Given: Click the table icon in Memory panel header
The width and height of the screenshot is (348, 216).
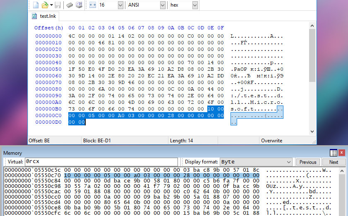Looking at the screenshot, I should (333, 153).
